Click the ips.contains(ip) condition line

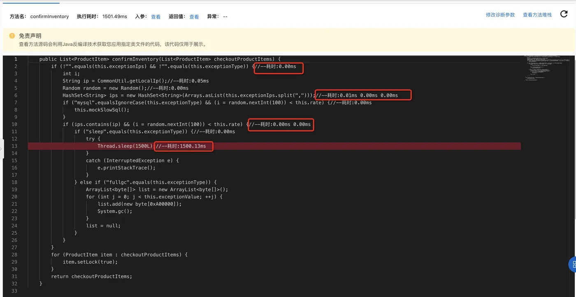(187, 124)
